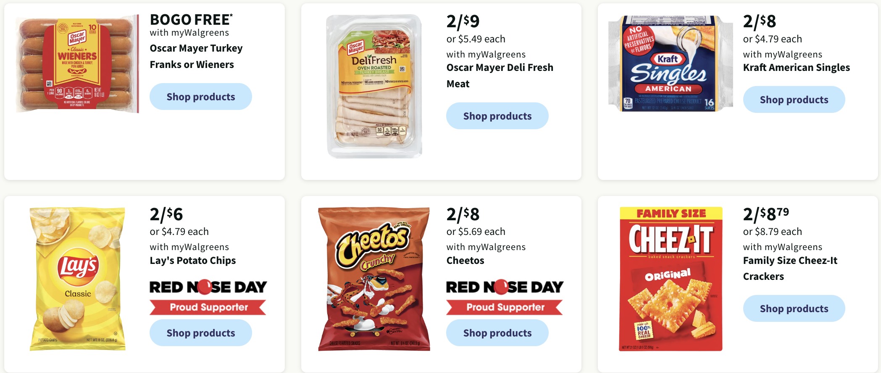This screenshot has width=881, height=373.
Task: Click Red Nose Day logo under Lay's
Action: [x=208, y=287]
